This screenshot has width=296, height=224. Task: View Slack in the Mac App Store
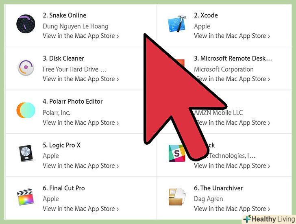[232, 166]
